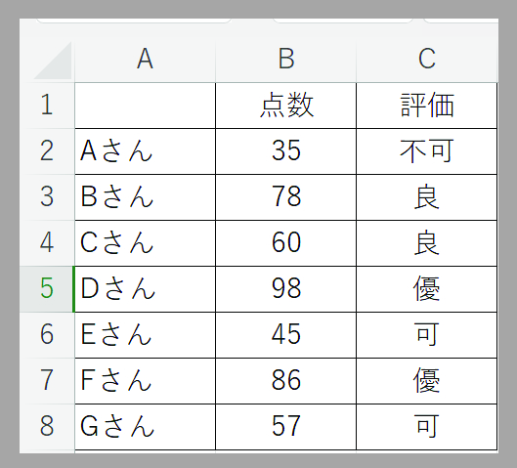Select the cell with score 78
Viewport: 517px width, 468px height.
(x=286, y=197)
